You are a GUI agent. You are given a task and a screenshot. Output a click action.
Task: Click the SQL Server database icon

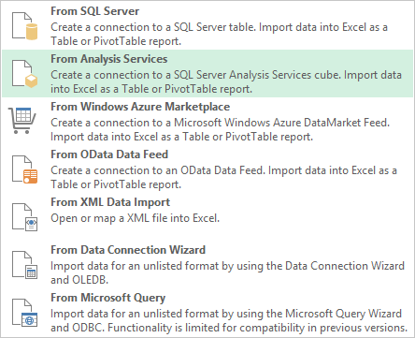(x=24, y=26)
